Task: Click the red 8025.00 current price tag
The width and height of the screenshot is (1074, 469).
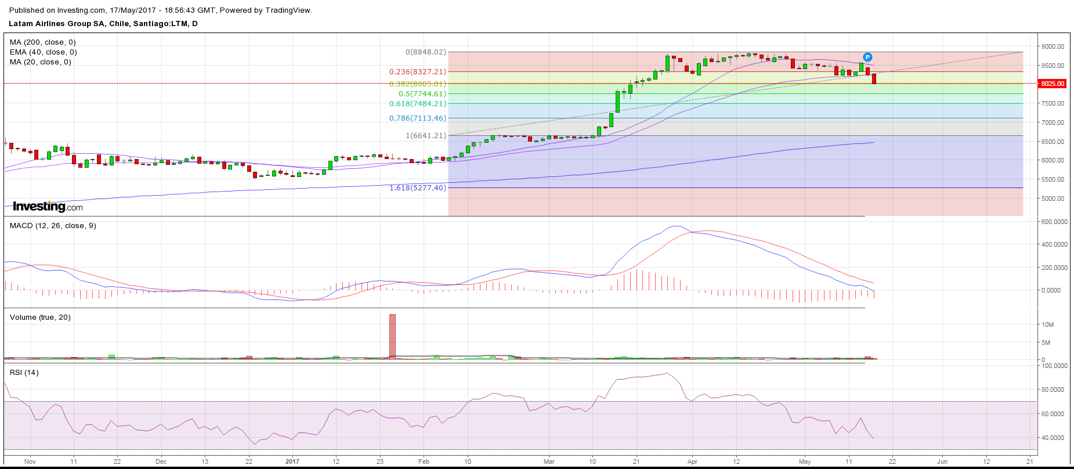Action: point(1053,84)
